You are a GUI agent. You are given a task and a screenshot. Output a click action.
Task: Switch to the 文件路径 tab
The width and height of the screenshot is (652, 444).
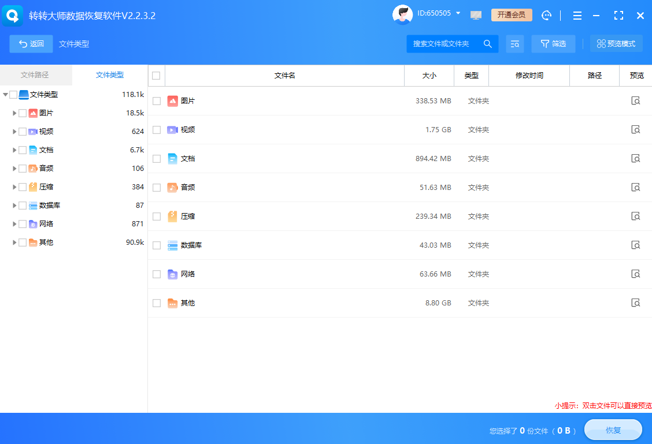tap(35, 75)
